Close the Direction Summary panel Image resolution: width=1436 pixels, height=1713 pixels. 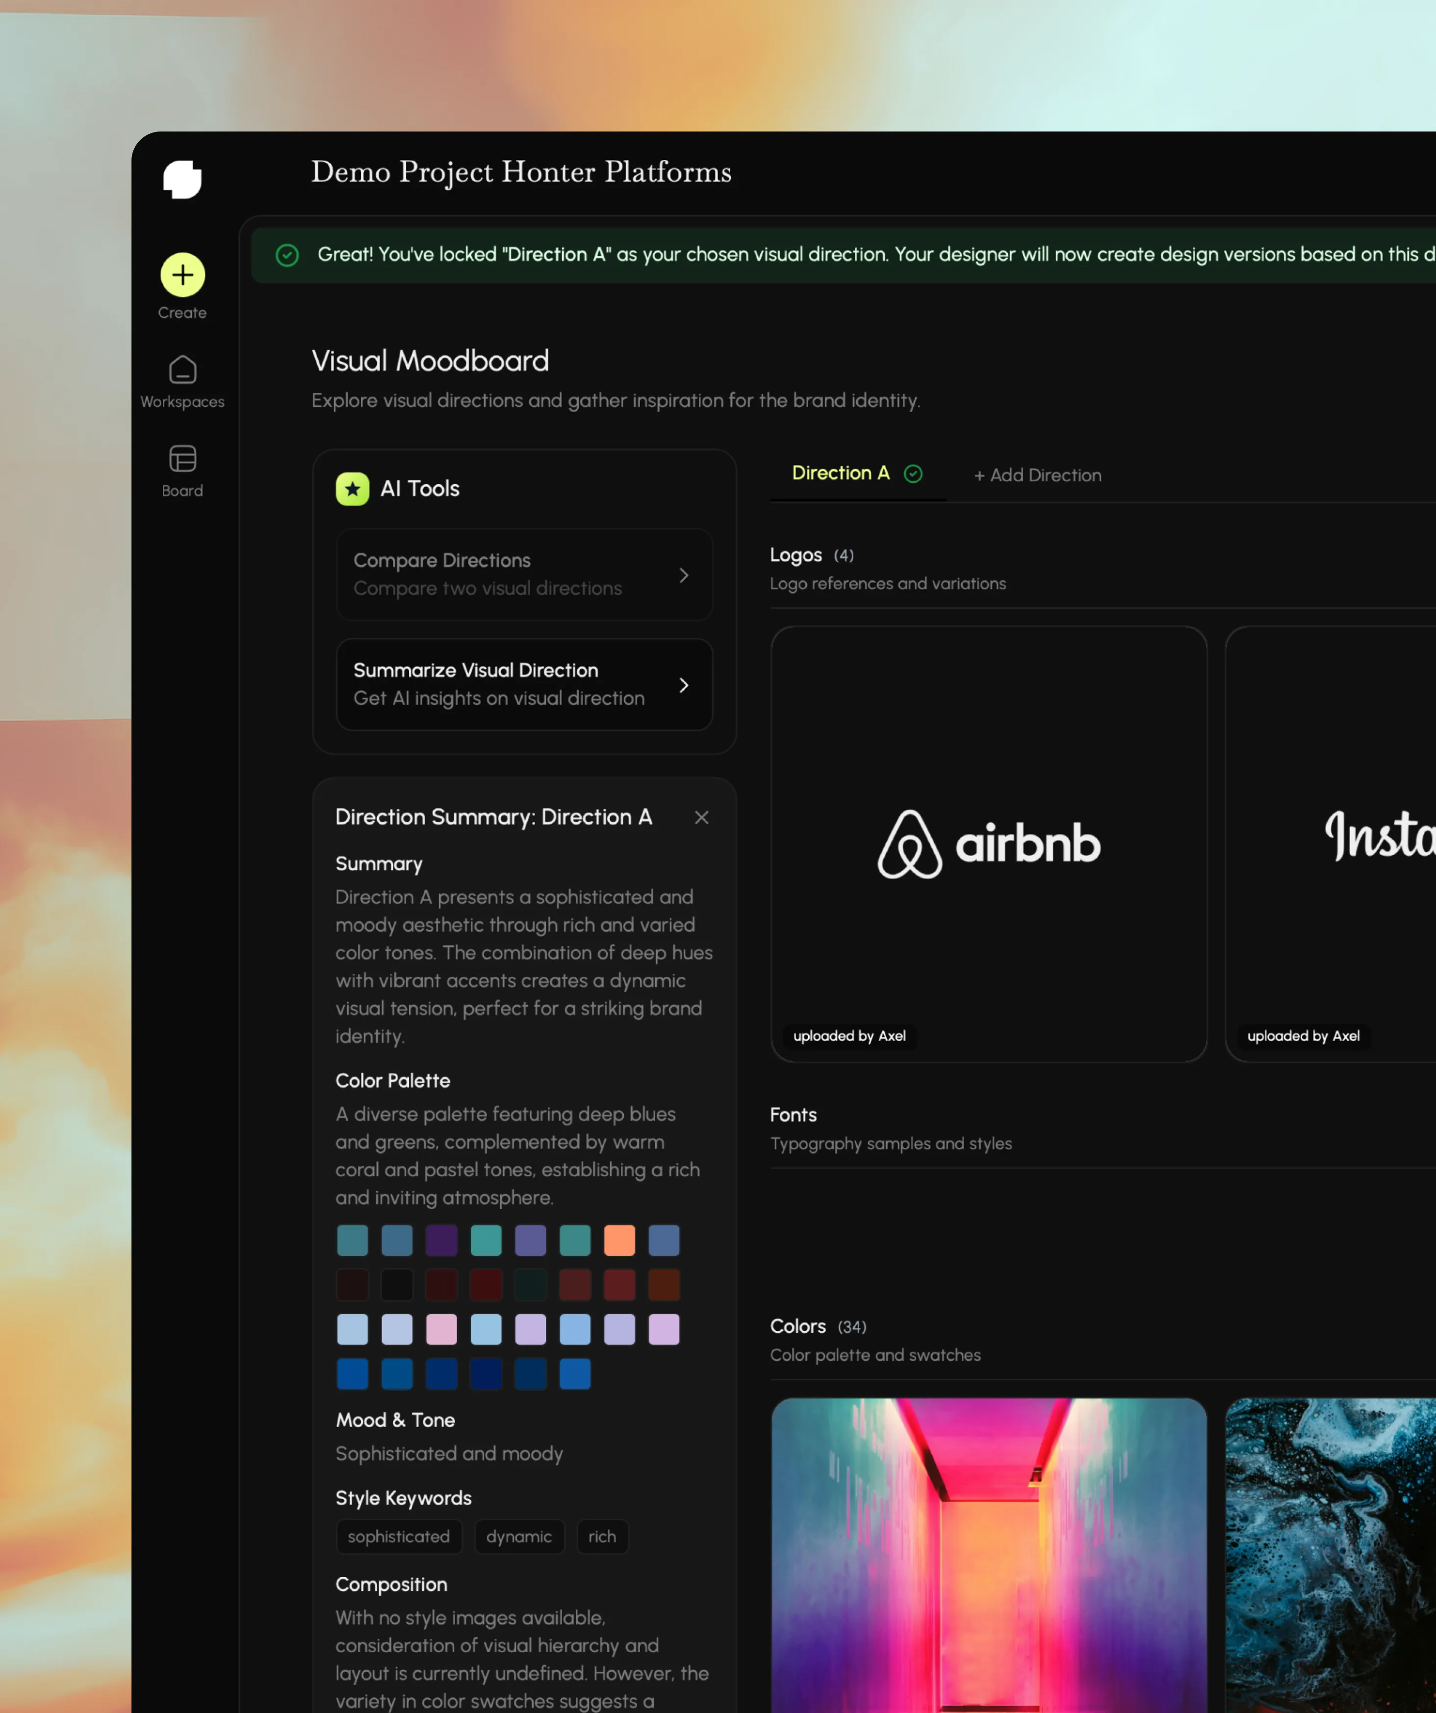[x=701, y=817]
